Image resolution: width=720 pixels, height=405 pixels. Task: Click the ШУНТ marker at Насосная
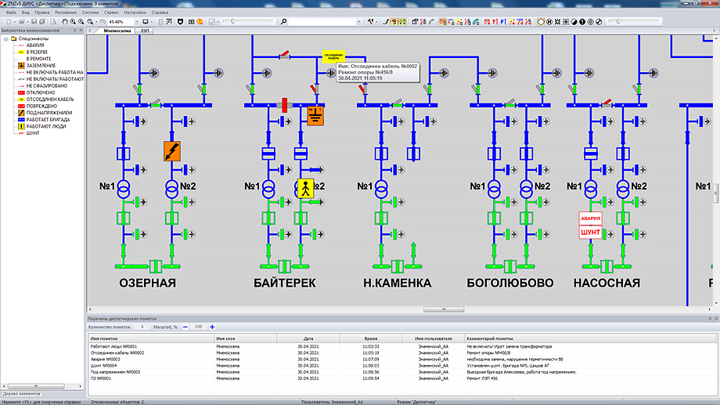(589, 232)
